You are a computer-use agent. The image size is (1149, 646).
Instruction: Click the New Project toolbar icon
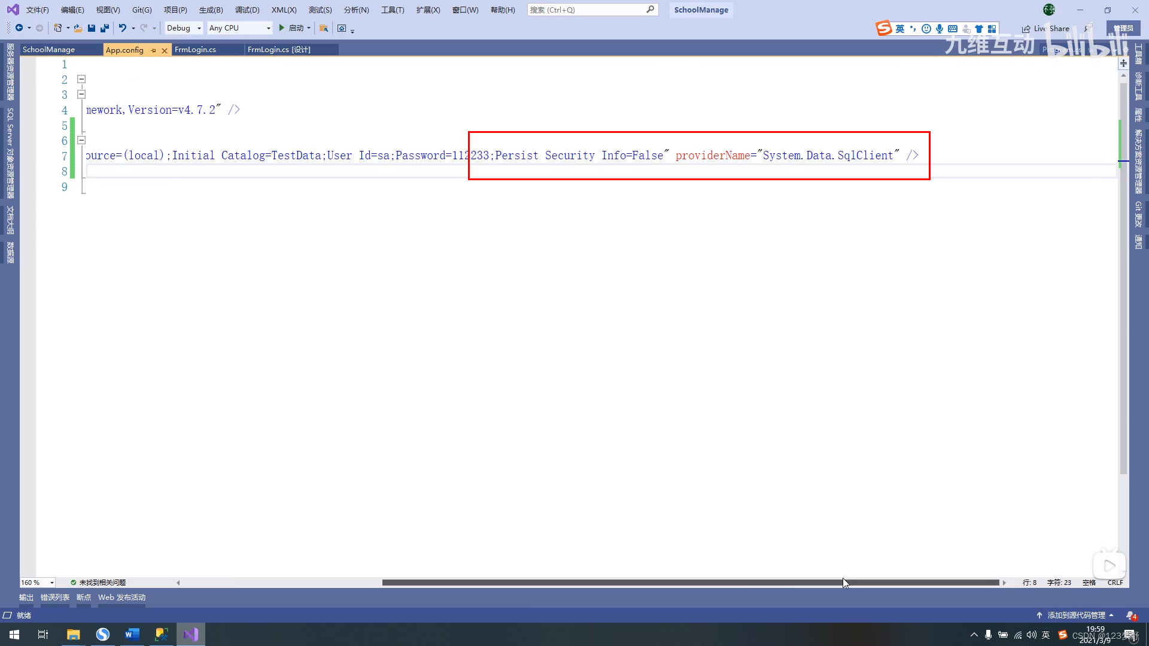[x=58, y=28]
